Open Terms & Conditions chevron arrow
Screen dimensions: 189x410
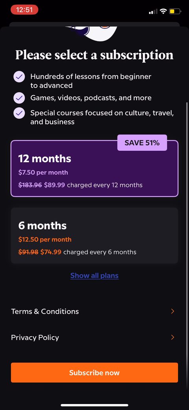coord(172,311)
